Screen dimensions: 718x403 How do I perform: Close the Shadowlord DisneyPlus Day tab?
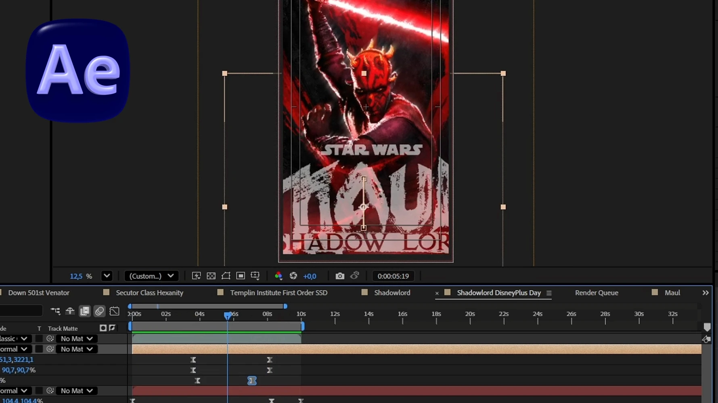pos(437,293)
